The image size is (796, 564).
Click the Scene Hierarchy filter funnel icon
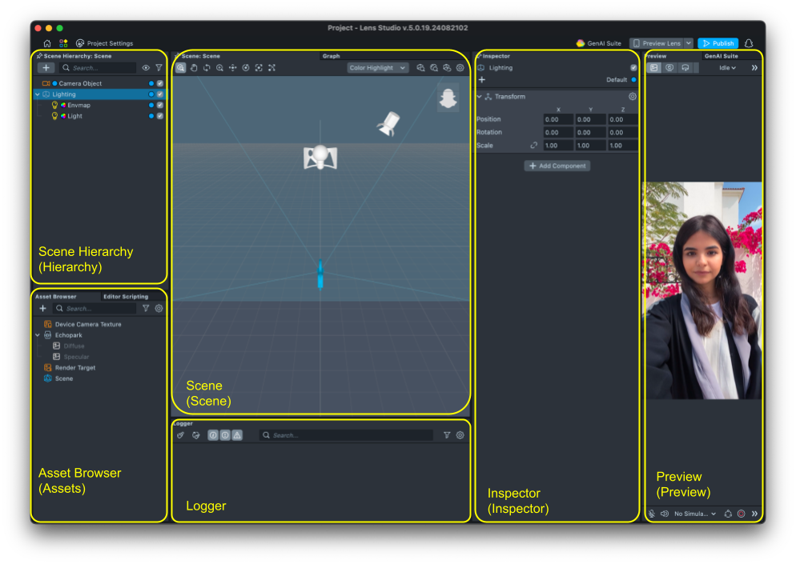pos(159,68)
